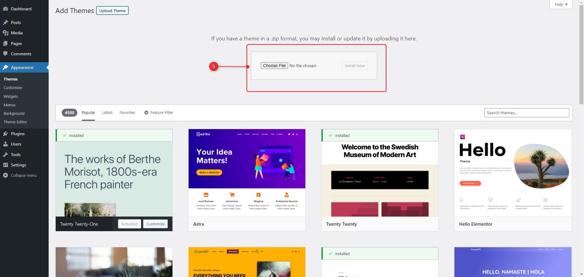
Task: Open the Menus submenu item
Action: point(9,105)
